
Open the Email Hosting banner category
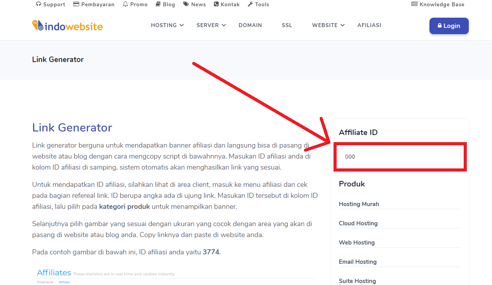pos(357,262)
